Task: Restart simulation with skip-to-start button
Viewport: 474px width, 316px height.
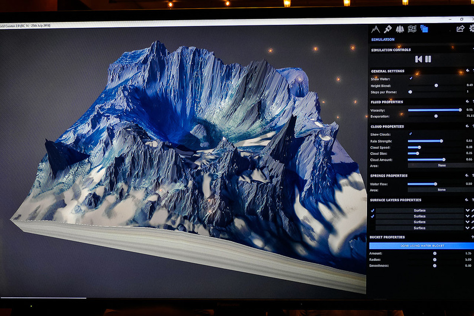Action: pyautogui.click(x=418, y=59)
